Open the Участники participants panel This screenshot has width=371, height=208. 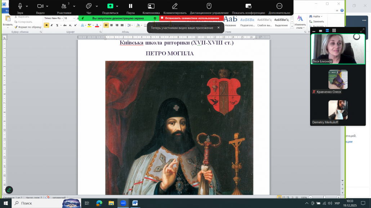pyautogui.click(x=64, y=6)
